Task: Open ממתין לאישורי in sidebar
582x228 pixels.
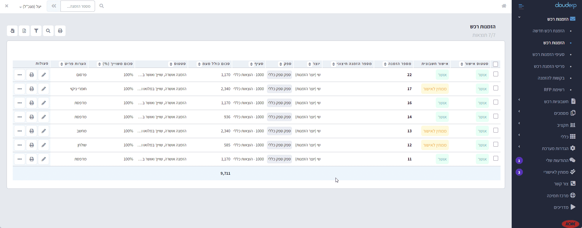Action: [x=556, y=172]
